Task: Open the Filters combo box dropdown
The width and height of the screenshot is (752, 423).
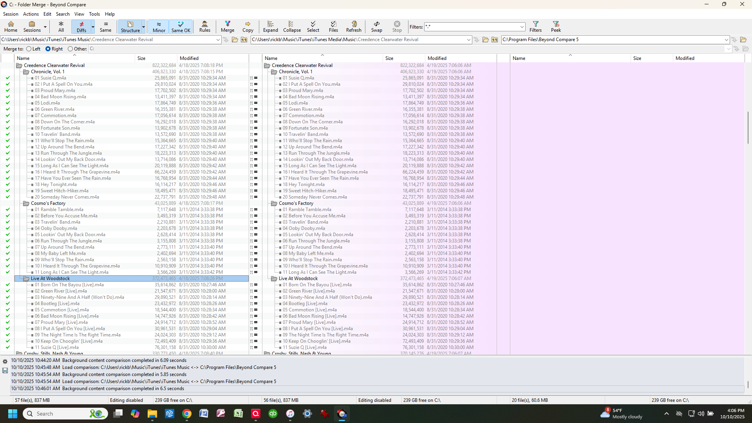Action: (522, 27)
